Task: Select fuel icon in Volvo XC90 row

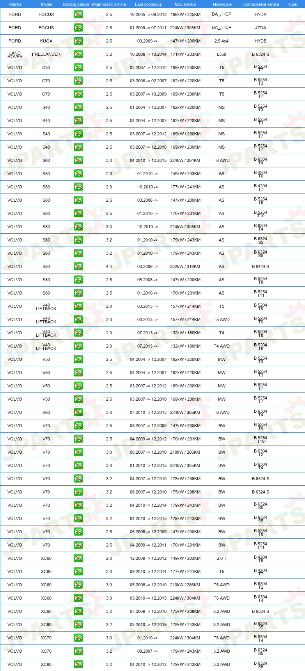Action: [78, 664]
